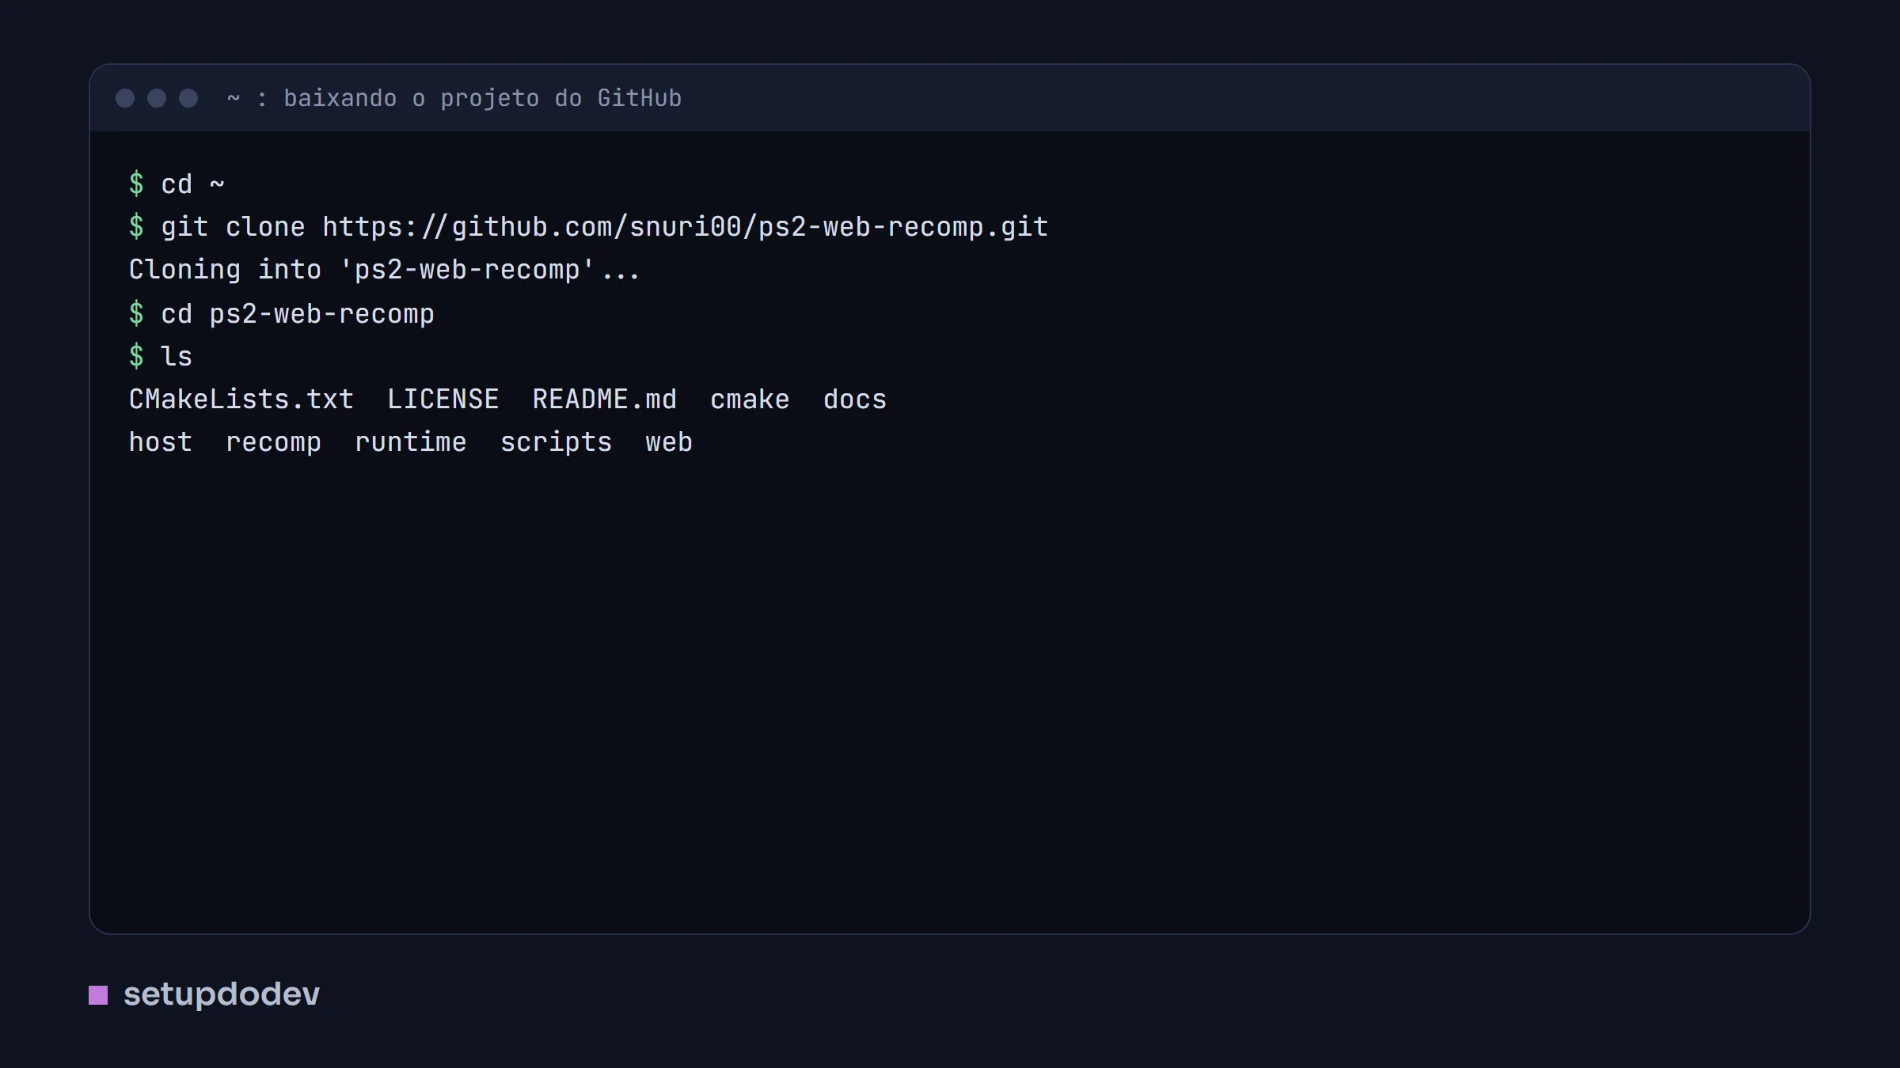
Task: Click the "Cloning into 'ps2-web-recomp'..." output line
Action: pyautogui.click(x=384, y=271)
